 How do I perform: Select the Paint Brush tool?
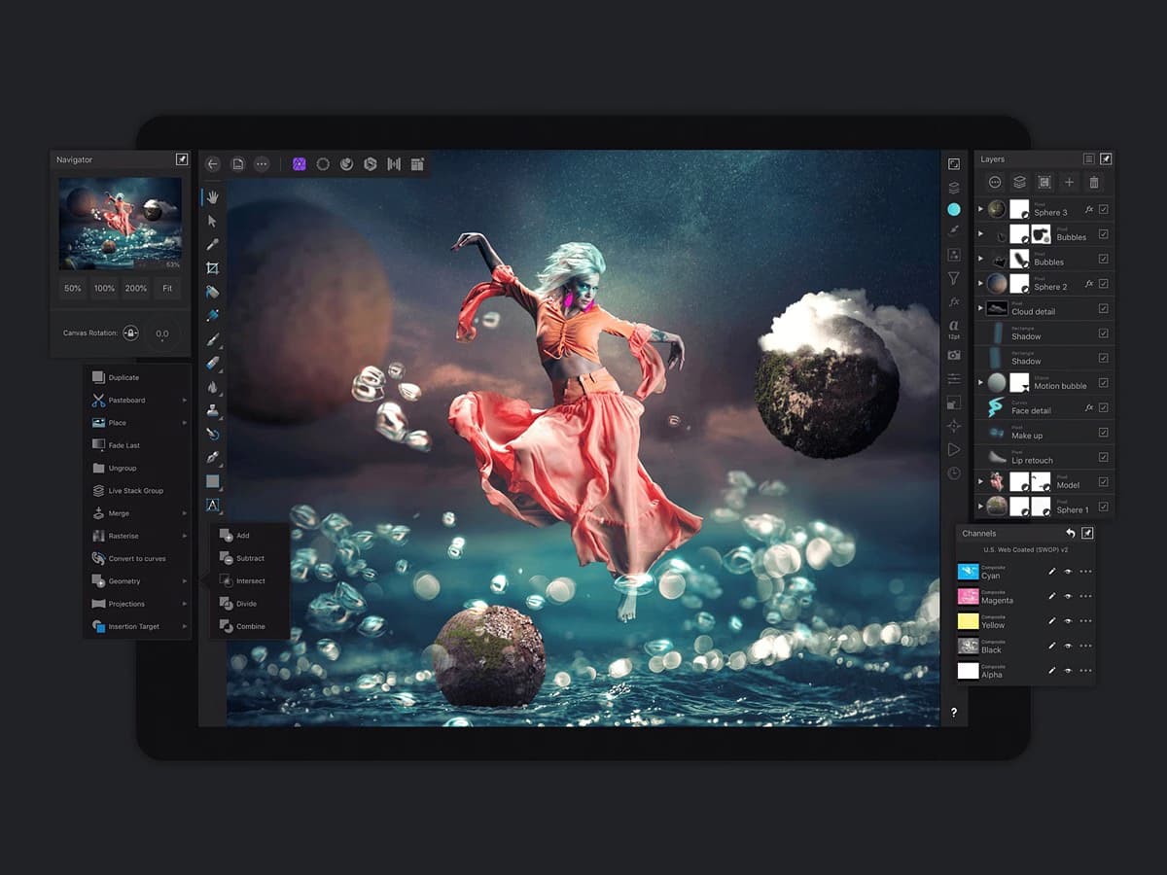pos(213,338)
